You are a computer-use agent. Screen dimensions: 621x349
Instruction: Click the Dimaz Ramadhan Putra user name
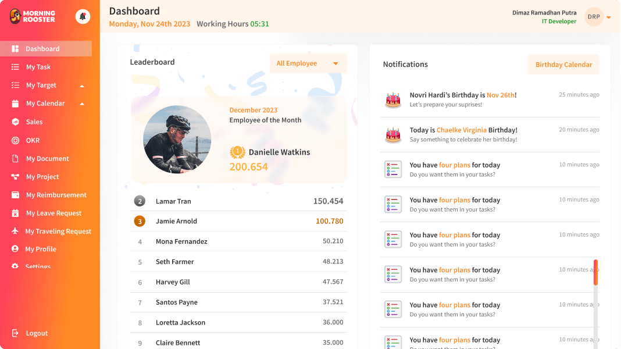pos(544,13)
